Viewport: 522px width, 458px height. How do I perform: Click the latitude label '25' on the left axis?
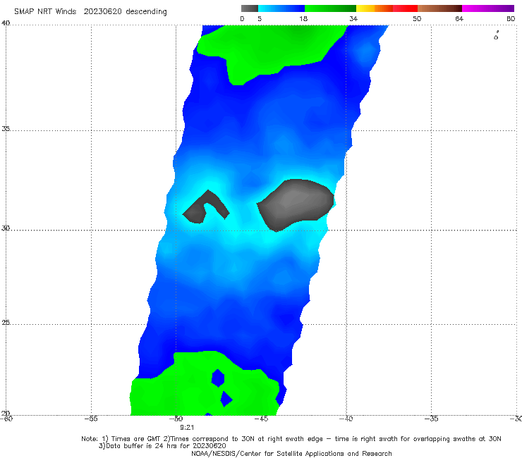click(6, 323)
